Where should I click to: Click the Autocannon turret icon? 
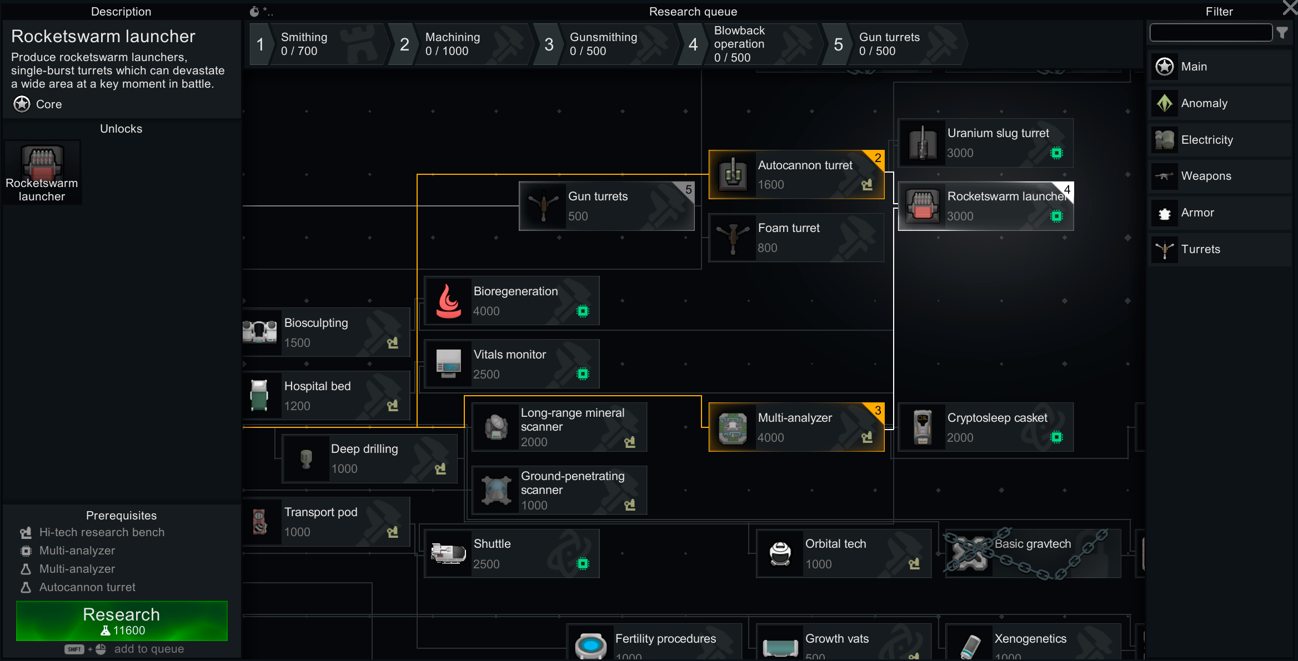click(x=733, y=175)
